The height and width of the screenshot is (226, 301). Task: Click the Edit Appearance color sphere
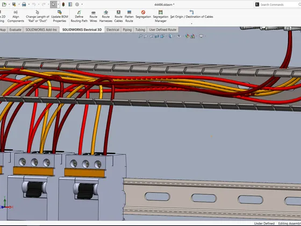[x=187, y=36]
